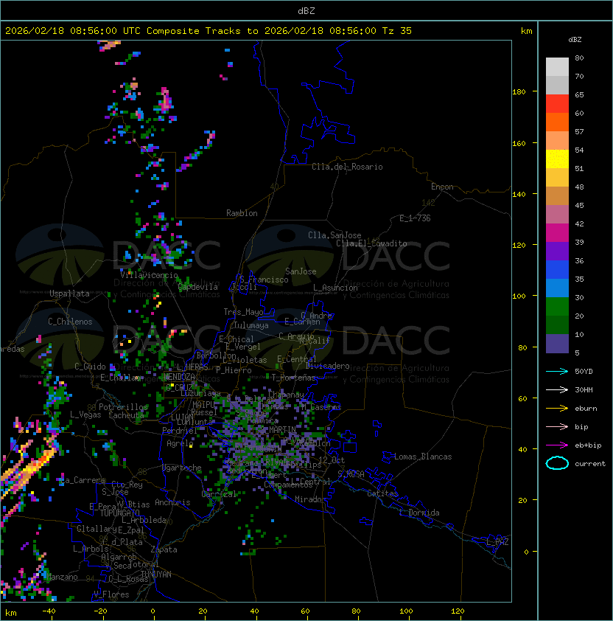This screenshot has height=621, width=613.
Task: Click the 'Zapata' map label
Action: [x=164, y=549]
